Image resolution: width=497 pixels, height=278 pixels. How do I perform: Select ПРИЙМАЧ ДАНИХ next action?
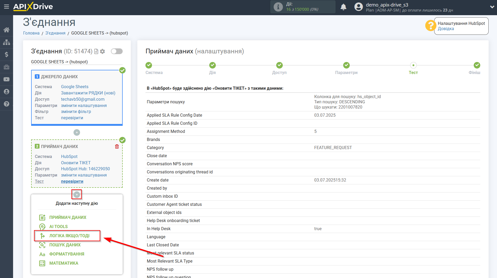click(68, 217)
